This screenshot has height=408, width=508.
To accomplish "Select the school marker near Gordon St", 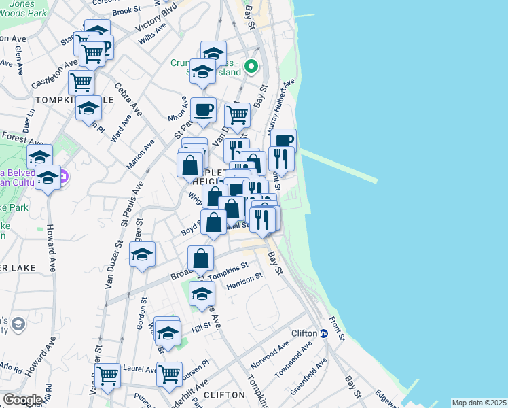I will 142,254.
